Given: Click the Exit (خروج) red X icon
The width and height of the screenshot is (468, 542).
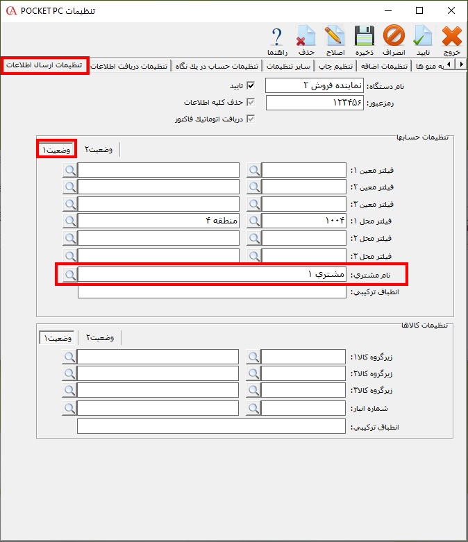Looking at the screenshot, I should (x=451, y=40).
